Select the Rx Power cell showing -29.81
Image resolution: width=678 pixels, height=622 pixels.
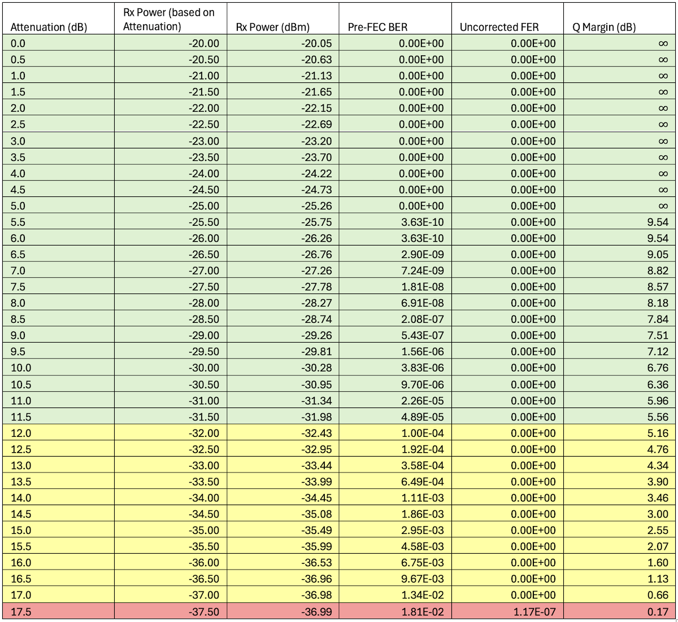(x=283, y=352)
